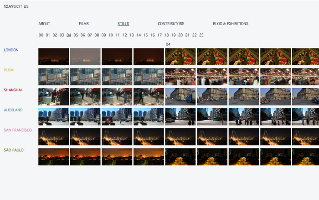319x200 pixels.
Task: Jump to hour 12 in timeline
Action: click(x=124, y=35)
